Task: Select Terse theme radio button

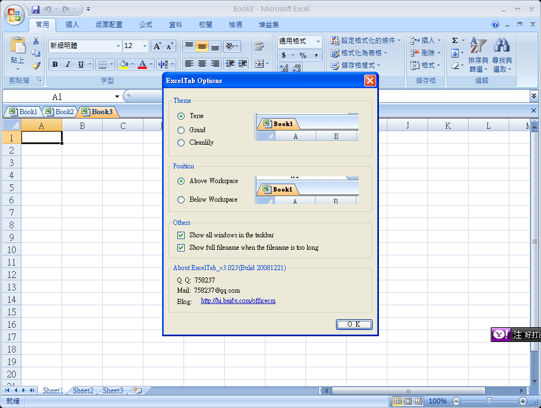Action: tap(181, 116)
